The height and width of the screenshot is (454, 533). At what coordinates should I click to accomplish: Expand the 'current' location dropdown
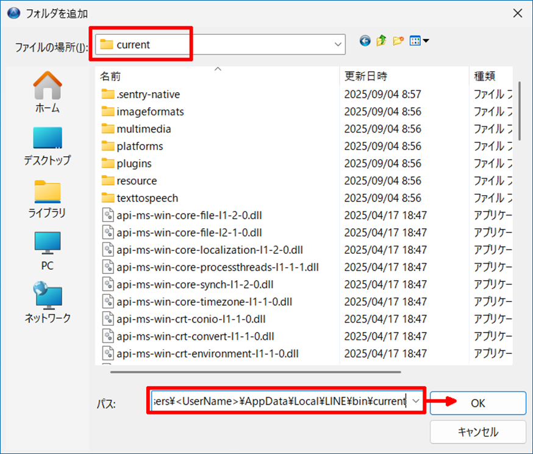coord(338,45)
